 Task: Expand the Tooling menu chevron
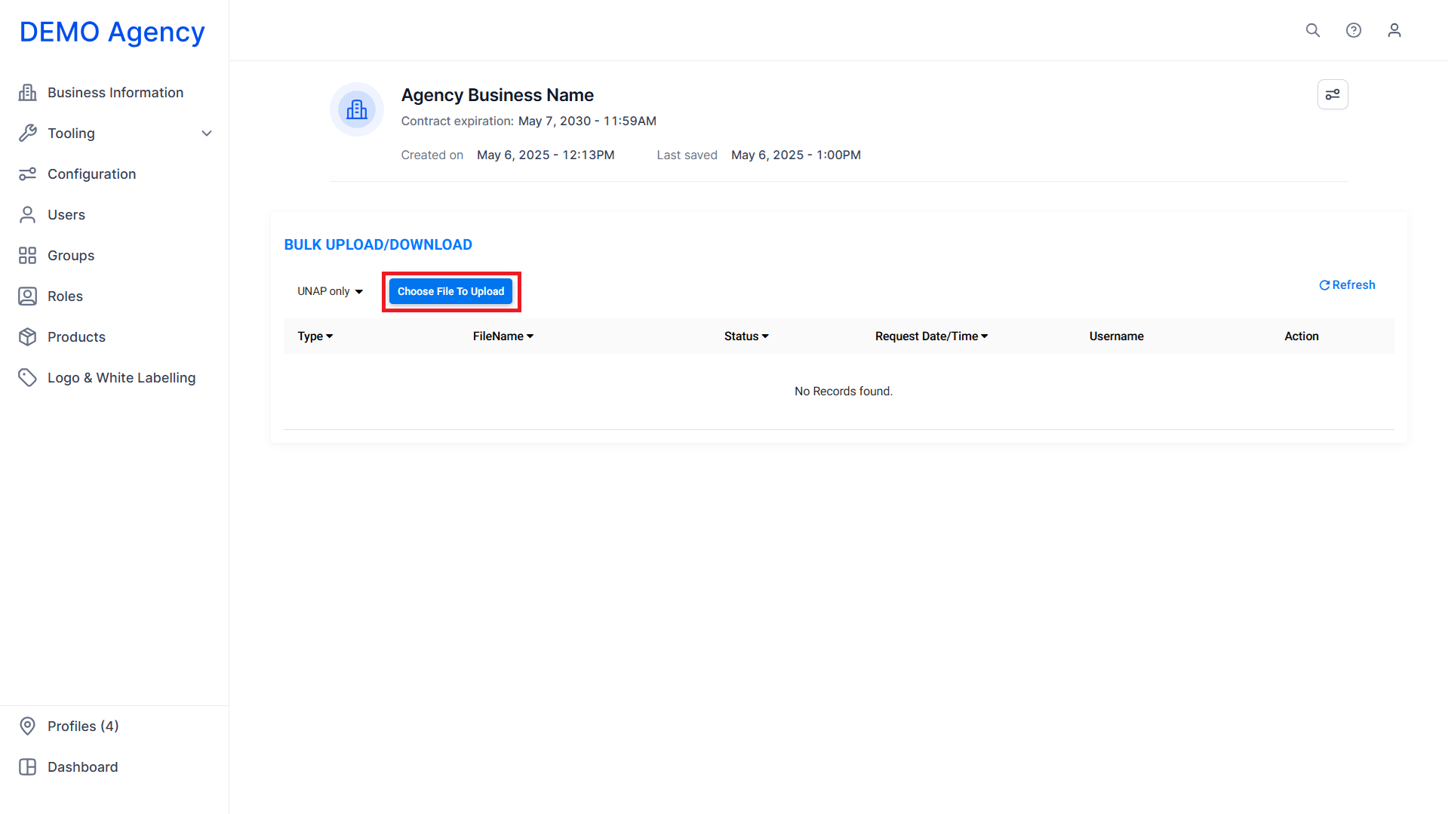pos(207,133)
